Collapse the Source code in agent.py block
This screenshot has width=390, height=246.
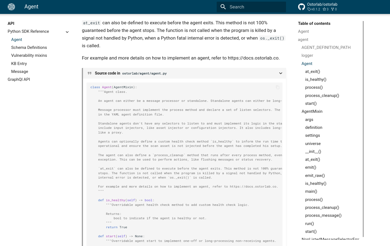(281, 73)
